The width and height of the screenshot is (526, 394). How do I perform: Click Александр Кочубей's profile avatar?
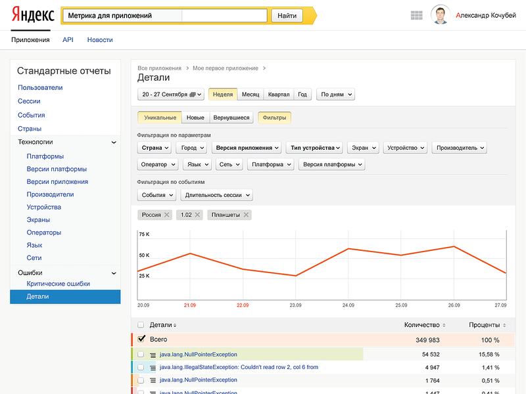coord(441,15)
